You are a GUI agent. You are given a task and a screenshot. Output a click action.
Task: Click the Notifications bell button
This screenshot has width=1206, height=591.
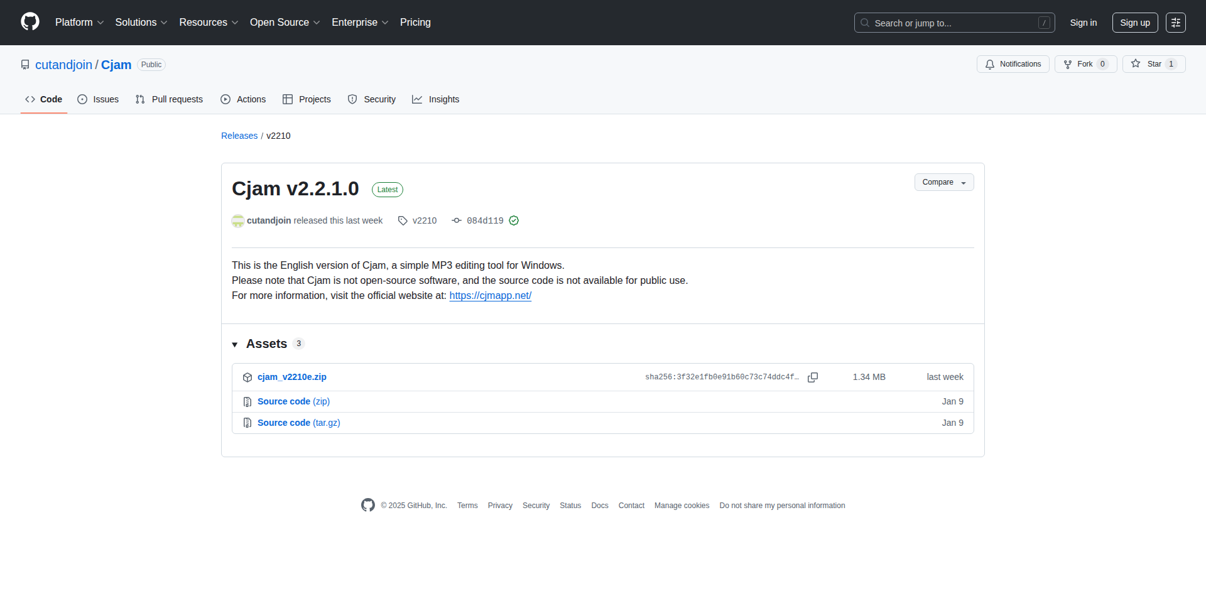(1013, 64)
